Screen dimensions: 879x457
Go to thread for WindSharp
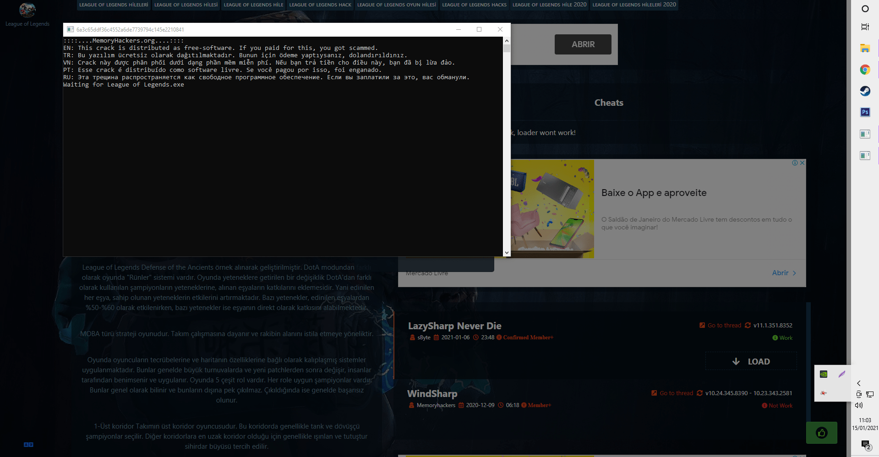coord(672,393)
